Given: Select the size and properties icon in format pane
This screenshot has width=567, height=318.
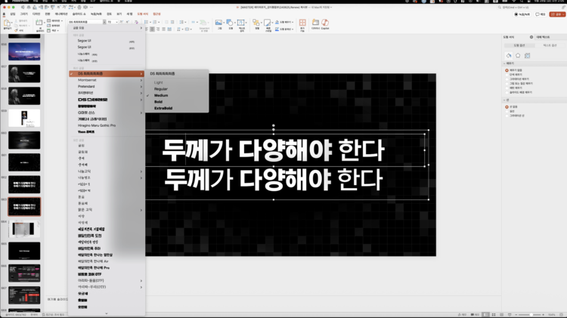Looking at the screenshot, I should 527,56.
